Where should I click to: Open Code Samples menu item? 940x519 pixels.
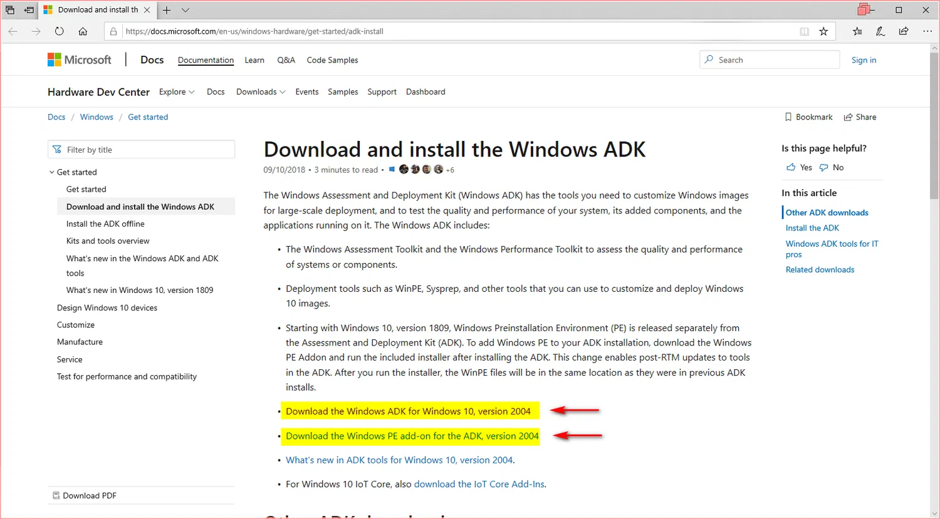click(332, 60)
